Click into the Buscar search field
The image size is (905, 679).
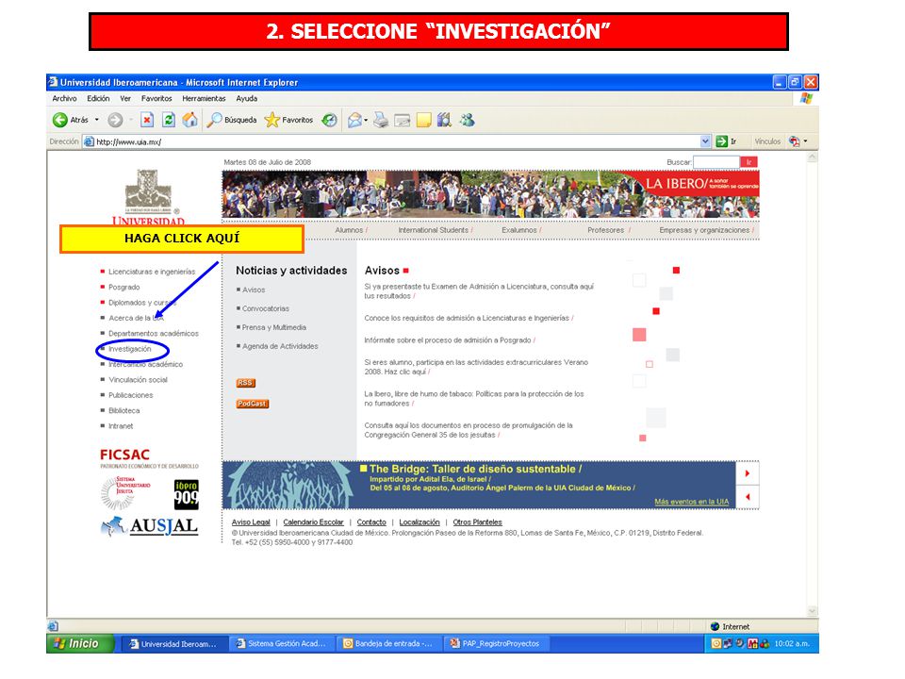[x=716, y=162]
